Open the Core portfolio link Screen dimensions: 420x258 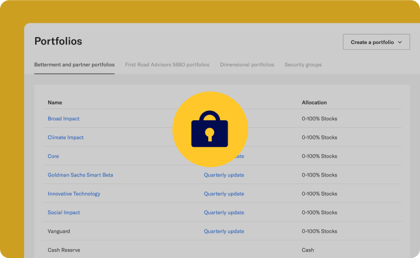point(53,156)
